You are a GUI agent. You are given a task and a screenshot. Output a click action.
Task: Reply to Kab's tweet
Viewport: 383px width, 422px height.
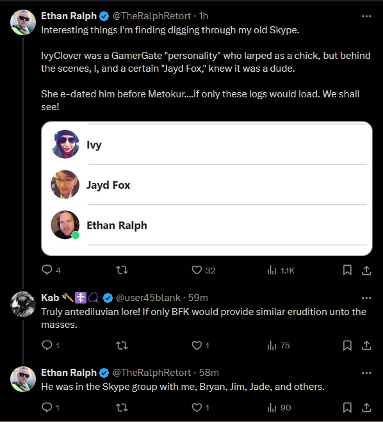(47, 345)
